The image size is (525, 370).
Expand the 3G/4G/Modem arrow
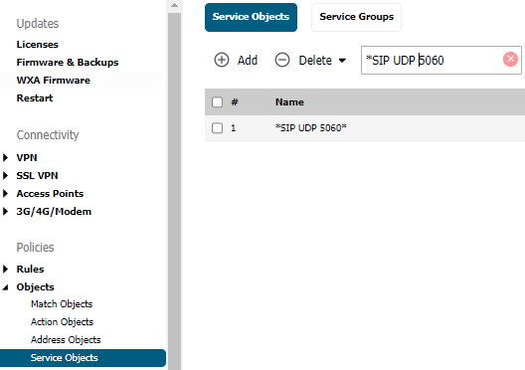(x=5, y=211)
